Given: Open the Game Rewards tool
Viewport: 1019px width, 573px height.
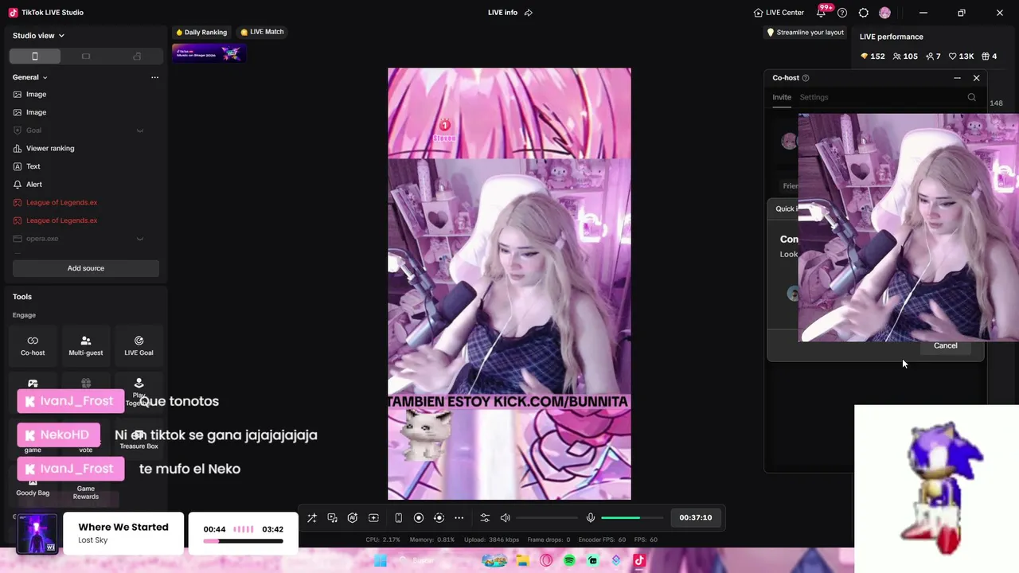Looking at the screenshot, I should click(86, 487).
